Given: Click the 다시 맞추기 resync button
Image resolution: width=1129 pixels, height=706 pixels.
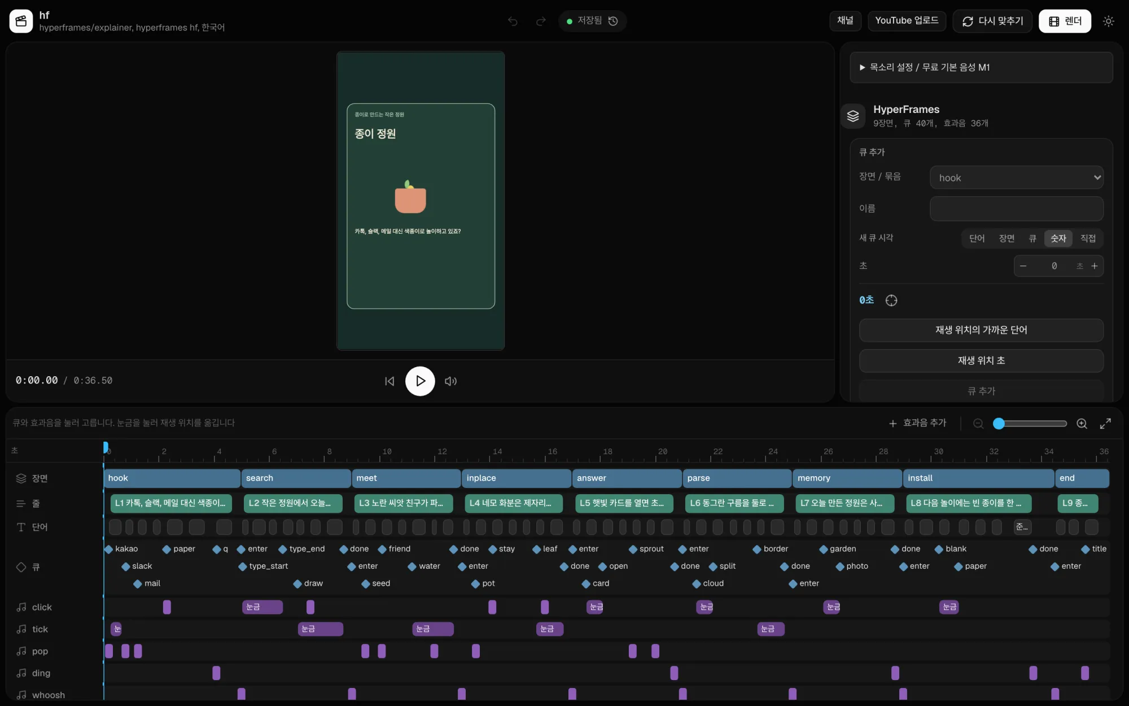Looking at the screenshot, I should [x=992, y=21].
